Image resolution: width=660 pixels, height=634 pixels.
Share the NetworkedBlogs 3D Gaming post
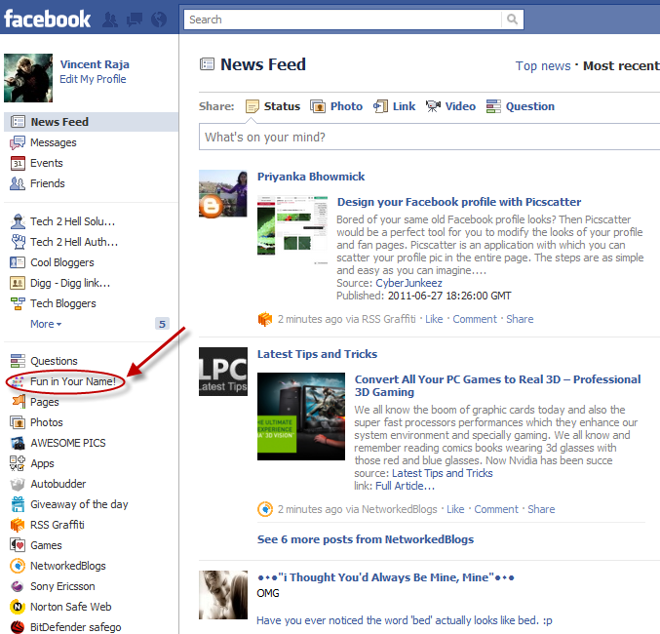coord(541,509)
